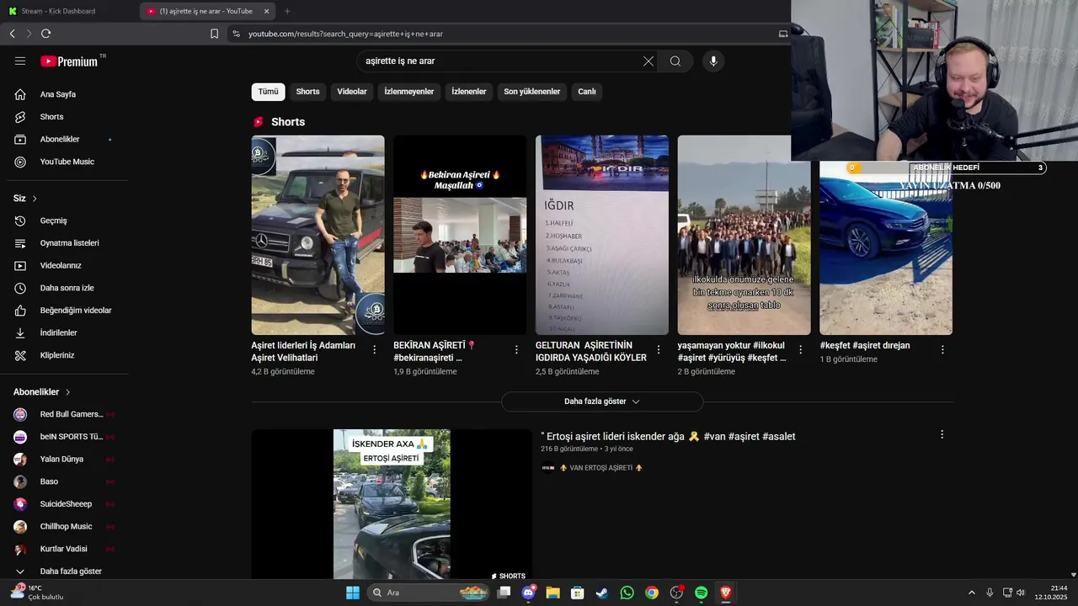The image size is (1078, 606).
Task: Open Windows Start menu
Action: (x=353, y=593)
